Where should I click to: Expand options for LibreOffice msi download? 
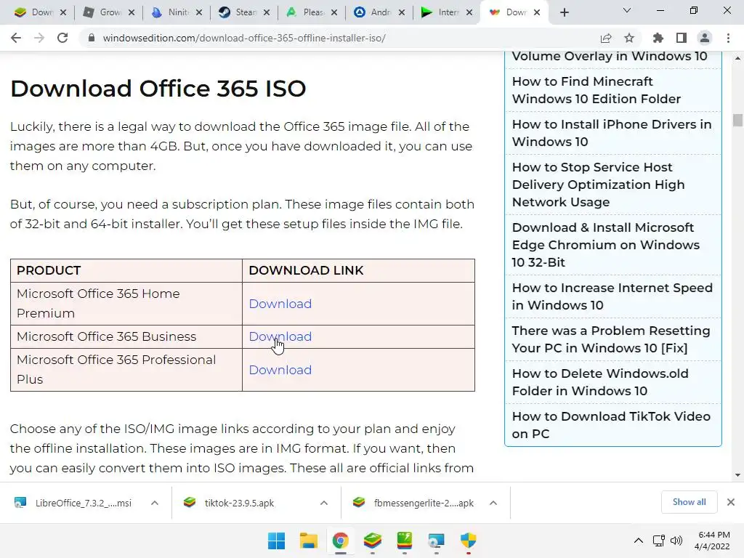pyautogui.click(x=155, y=503)
